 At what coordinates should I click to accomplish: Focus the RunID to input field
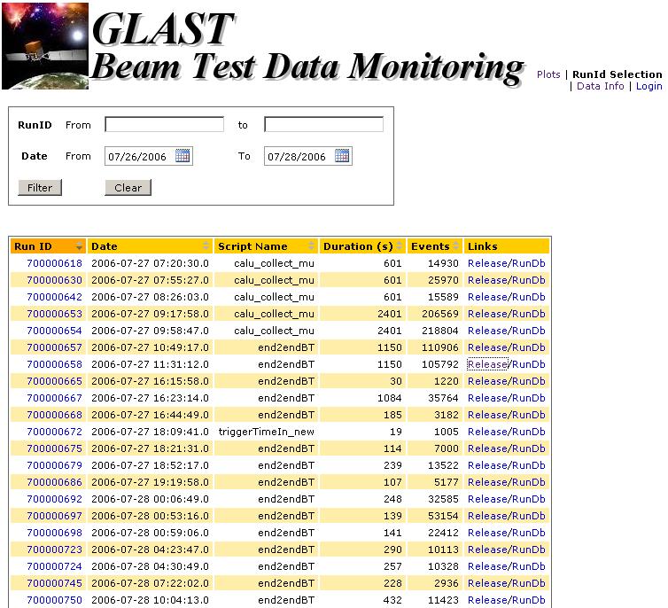pyautogui.click(x=323, y=124)
